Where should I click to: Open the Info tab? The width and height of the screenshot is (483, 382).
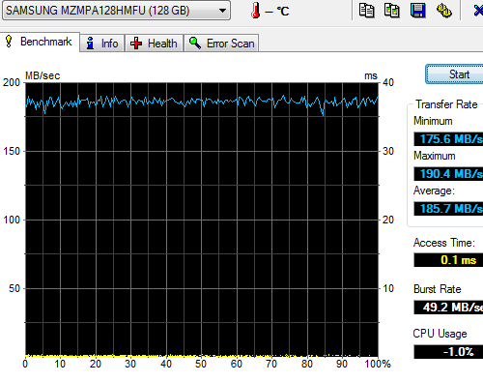click(102, 44)
